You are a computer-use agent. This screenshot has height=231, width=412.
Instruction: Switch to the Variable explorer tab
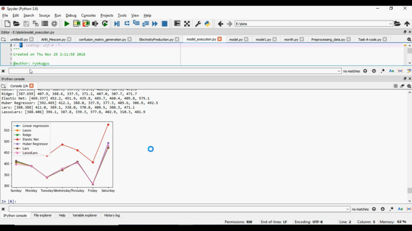click(85, 215)
